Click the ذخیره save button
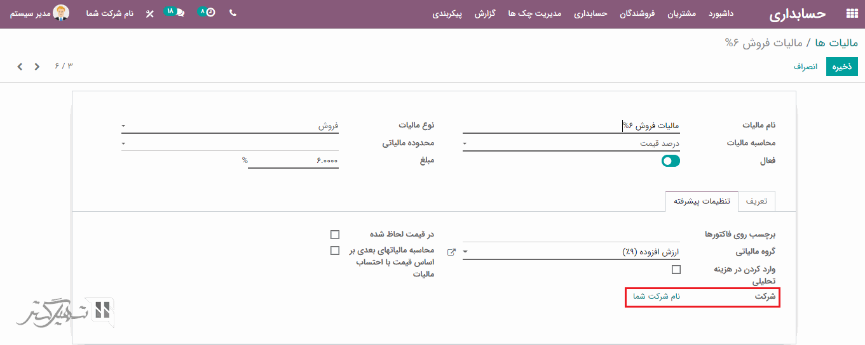 [x=841, y=67]
